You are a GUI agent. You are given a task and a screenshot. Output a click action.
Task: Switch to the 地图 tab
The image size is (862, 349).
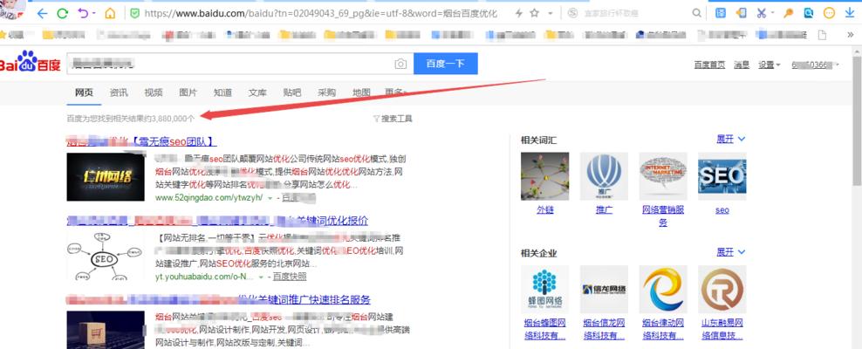pyautogui.click(x=361, y=92)
